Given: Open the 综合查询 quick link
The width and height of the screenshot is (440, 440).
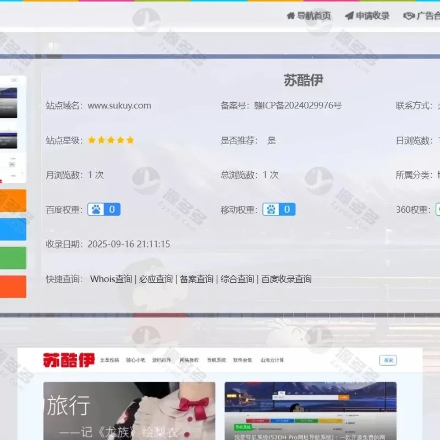Looking at the screenshot, I should point(237,279).
